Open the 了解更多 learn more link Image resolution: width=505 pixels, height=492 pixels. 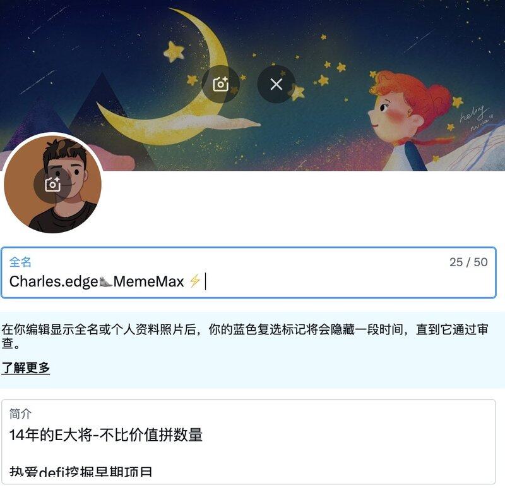tap(26, 367)
